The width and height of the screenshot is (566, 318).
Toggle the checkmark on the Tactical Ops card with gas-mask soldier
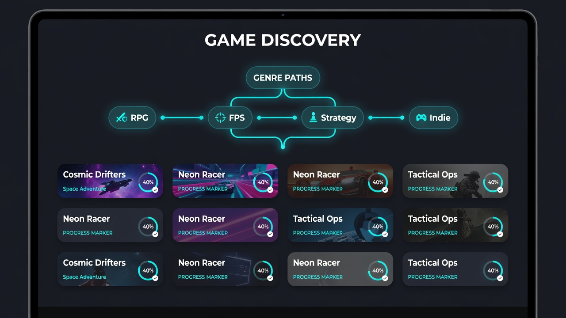[500, 190]
